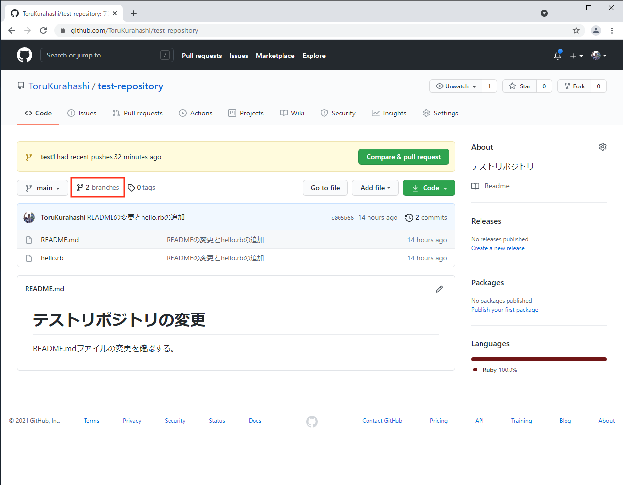The height and width of the screenshot is (485, 623).
Task: Edit README with the pencil icon
Action: [439, 289]
